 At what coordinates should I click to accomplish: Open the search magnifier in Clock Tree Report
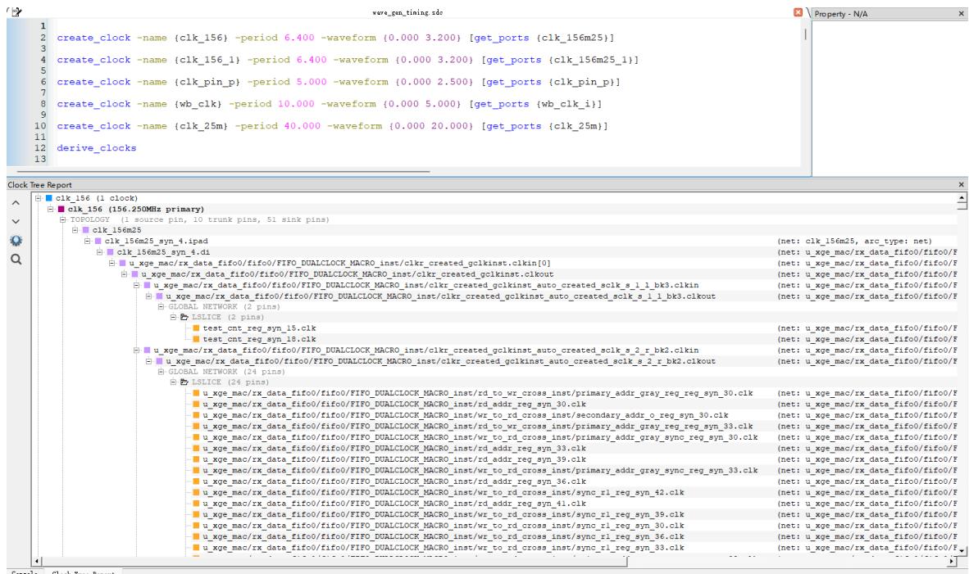[16, 260]
